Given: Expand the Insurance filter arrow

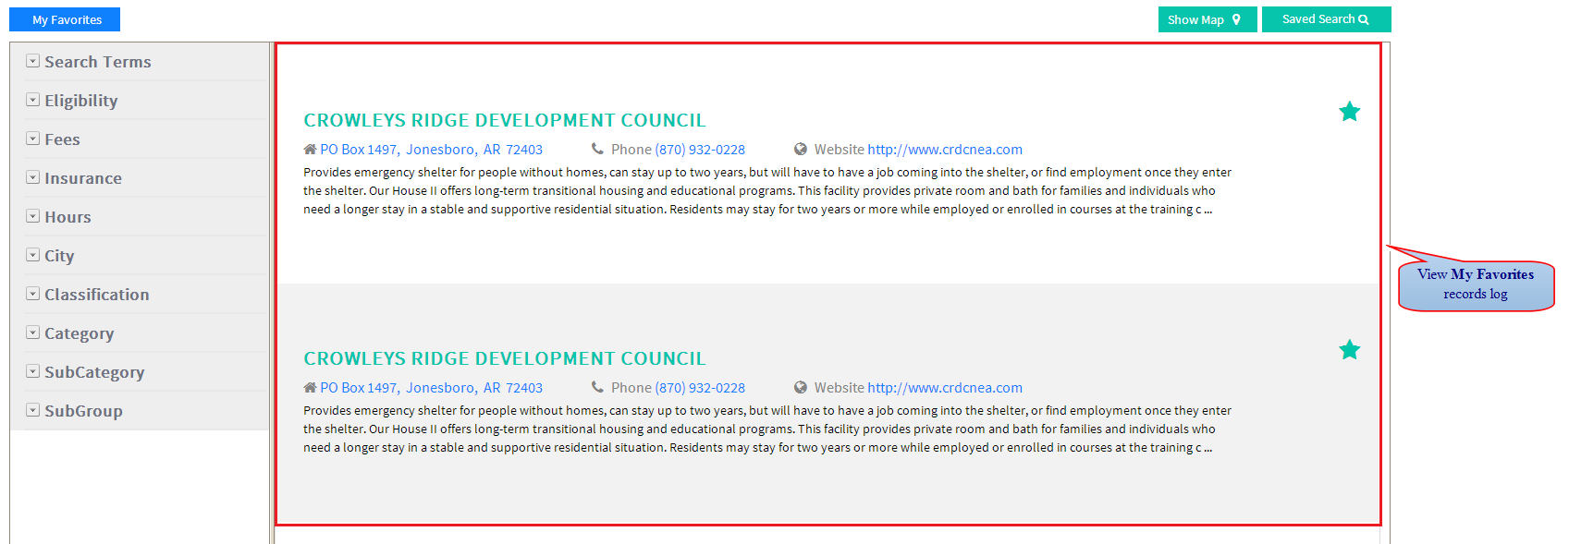Looking at the screenshot, I should (x=32, y=177).
